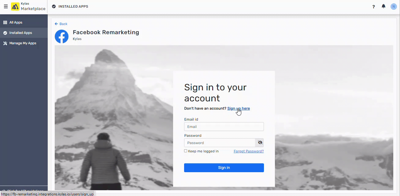Focus the Password input field
The width and height of the screenshot is (400, 196).
click(220, 143)
